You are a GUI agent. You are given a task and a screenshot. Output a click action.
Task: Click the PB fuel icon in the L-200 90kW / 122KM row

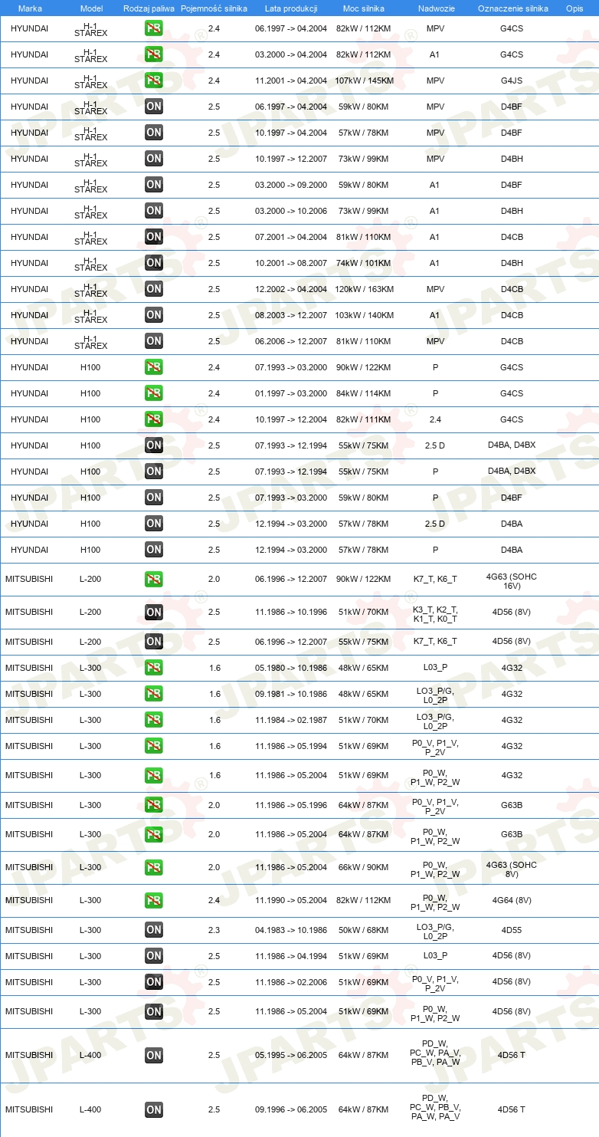[x=154, y=579]
